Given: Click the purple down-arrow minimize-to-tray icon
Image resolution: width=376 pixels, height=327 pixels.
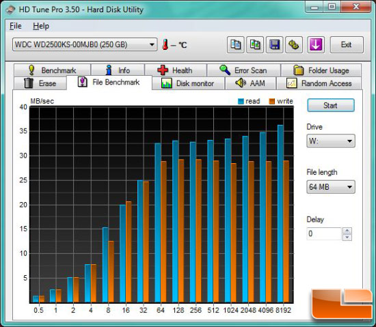Looking at the screenshot, I should [316, 44].
